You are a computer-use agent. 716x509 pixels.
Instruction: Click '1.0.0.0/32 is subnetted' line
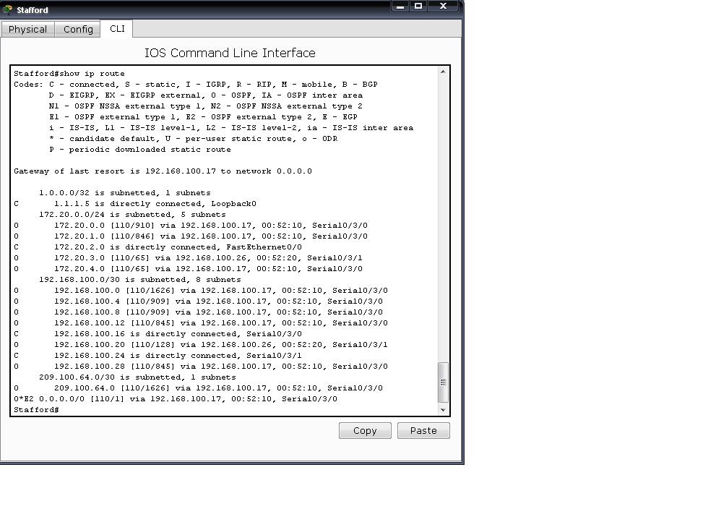tap(125, 193)
